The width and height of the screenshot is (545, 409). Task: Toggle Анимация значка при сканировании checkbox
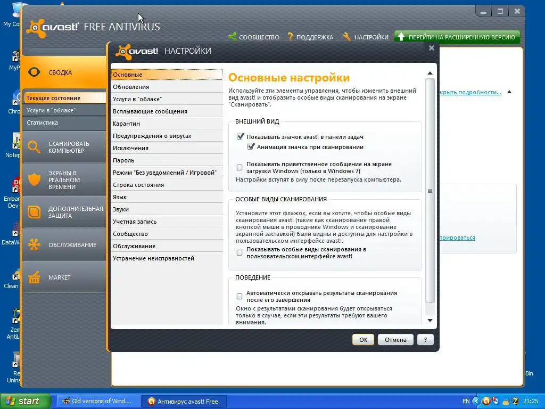[x=250, y=147]
